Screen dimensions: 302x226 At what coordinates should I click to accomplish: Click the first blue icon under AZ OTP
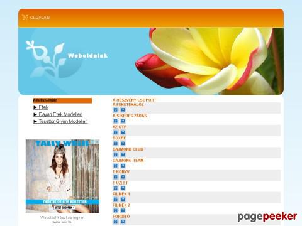116,132
